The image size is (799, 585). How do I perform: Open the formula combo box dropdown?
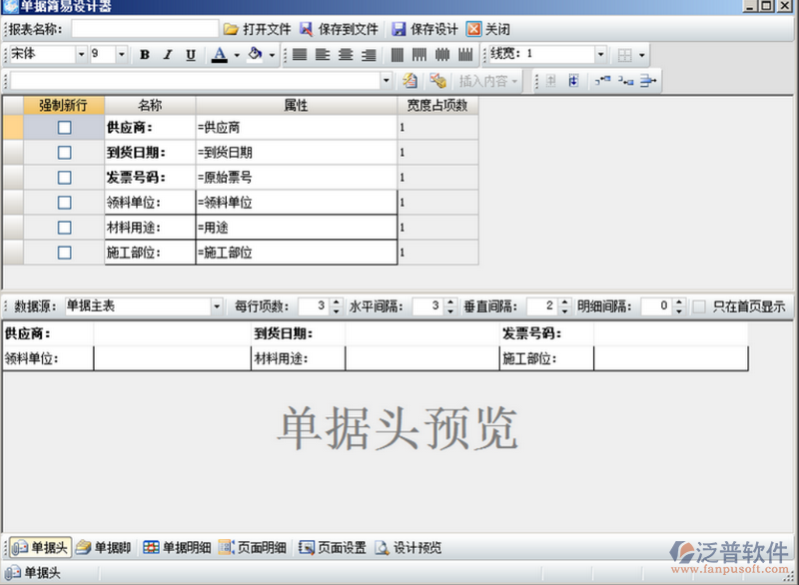(386, 81)
